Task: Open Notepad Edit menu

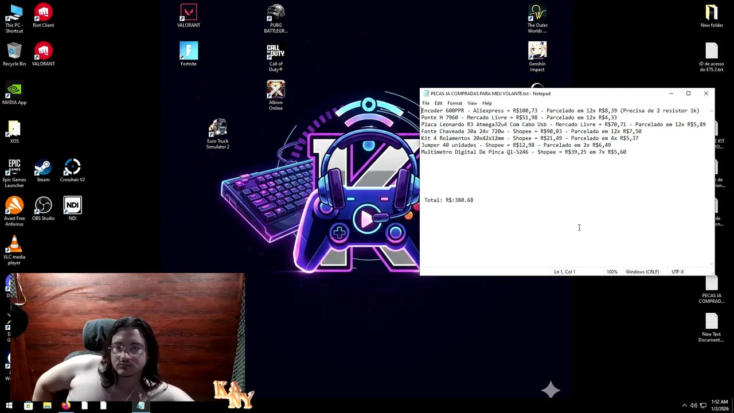Action: coord(438,103)
